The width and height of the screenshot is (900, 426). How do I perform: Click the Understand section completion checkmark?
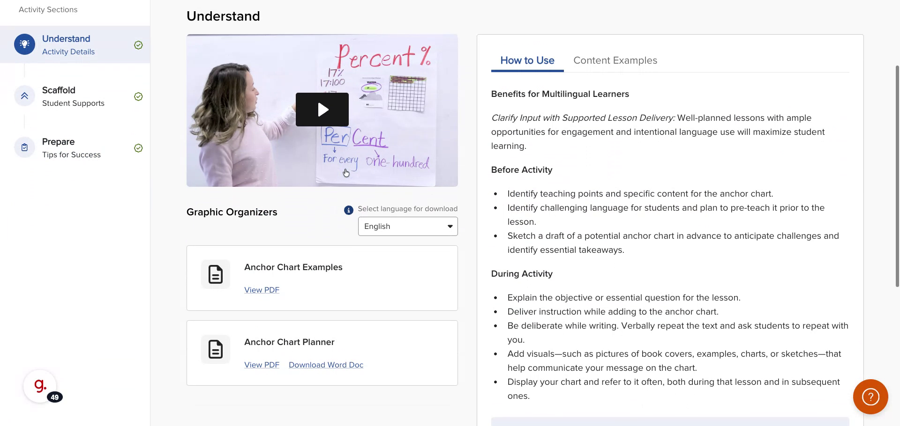[x=138, y=45]
